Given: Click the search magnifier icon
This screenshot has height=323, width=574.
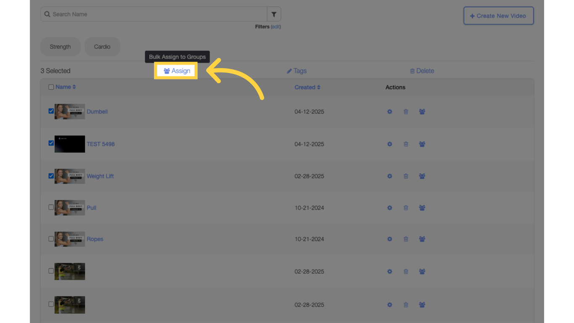Looking at the screenshot, I should click(x=47, y=14).
